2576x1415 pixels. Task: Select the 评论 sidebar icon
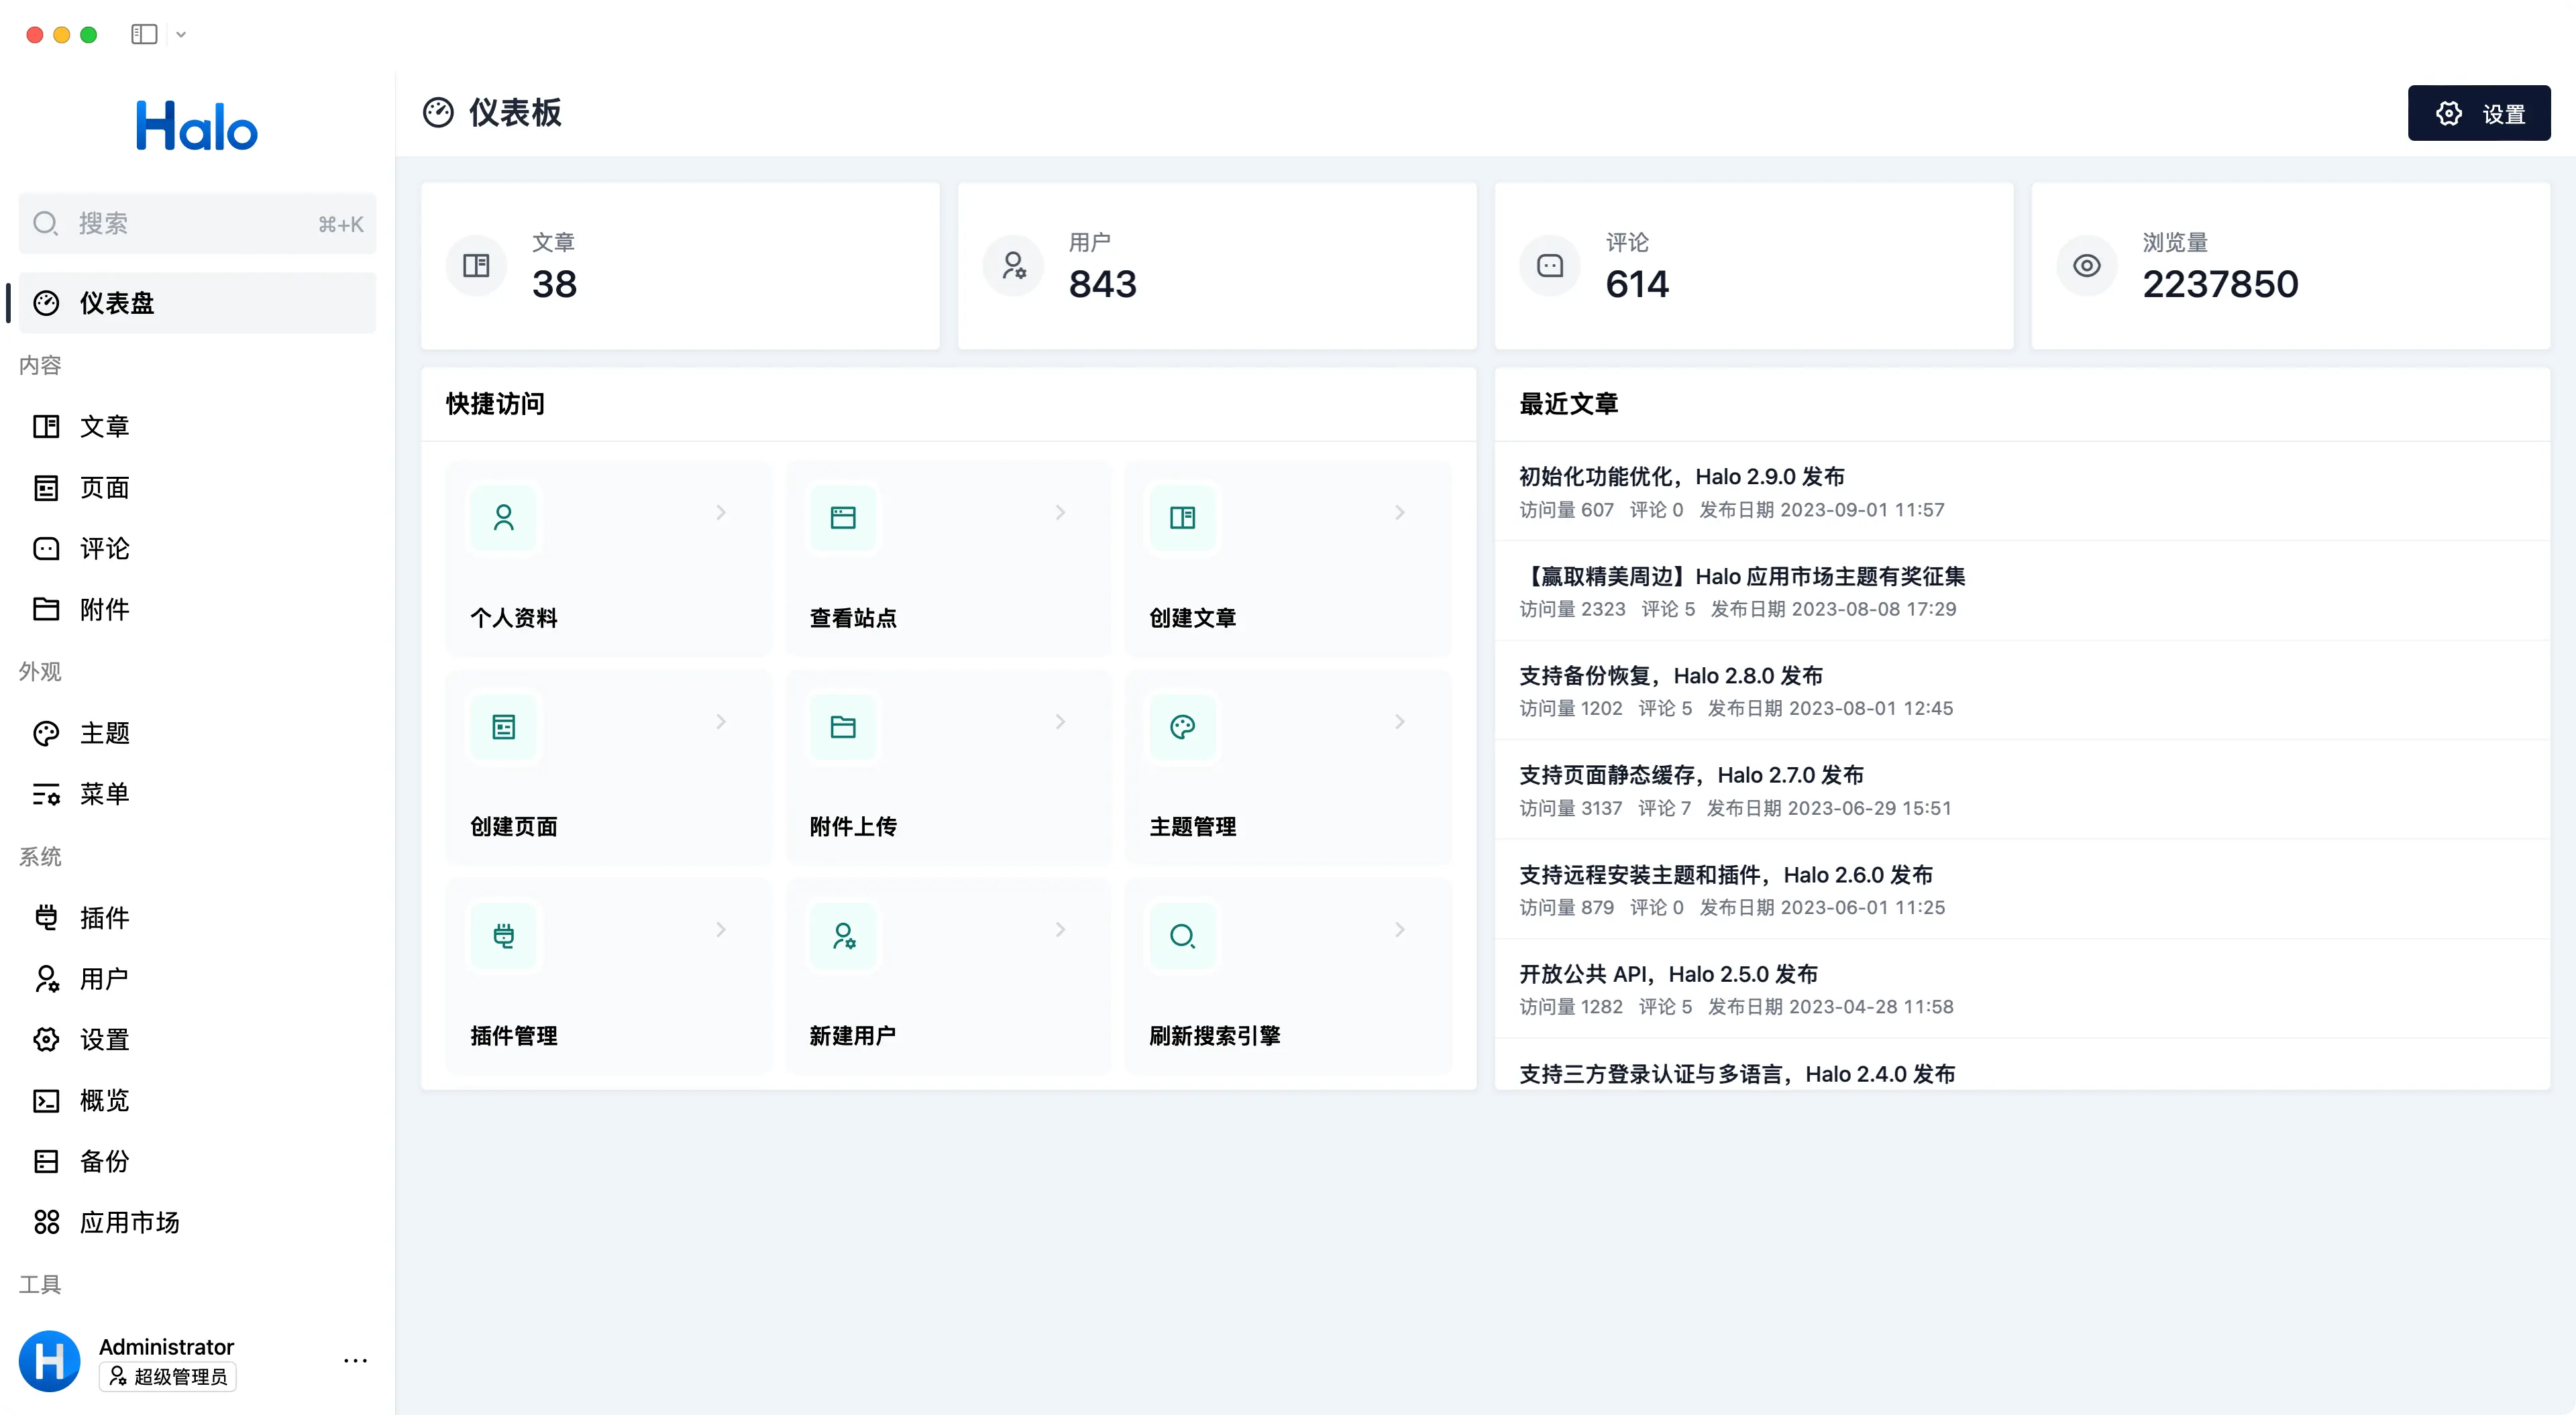coord(46,548)
